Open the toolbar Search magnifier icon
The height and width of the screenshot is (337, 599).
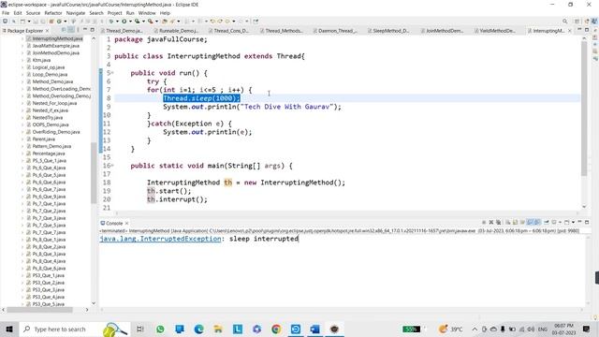564,22
